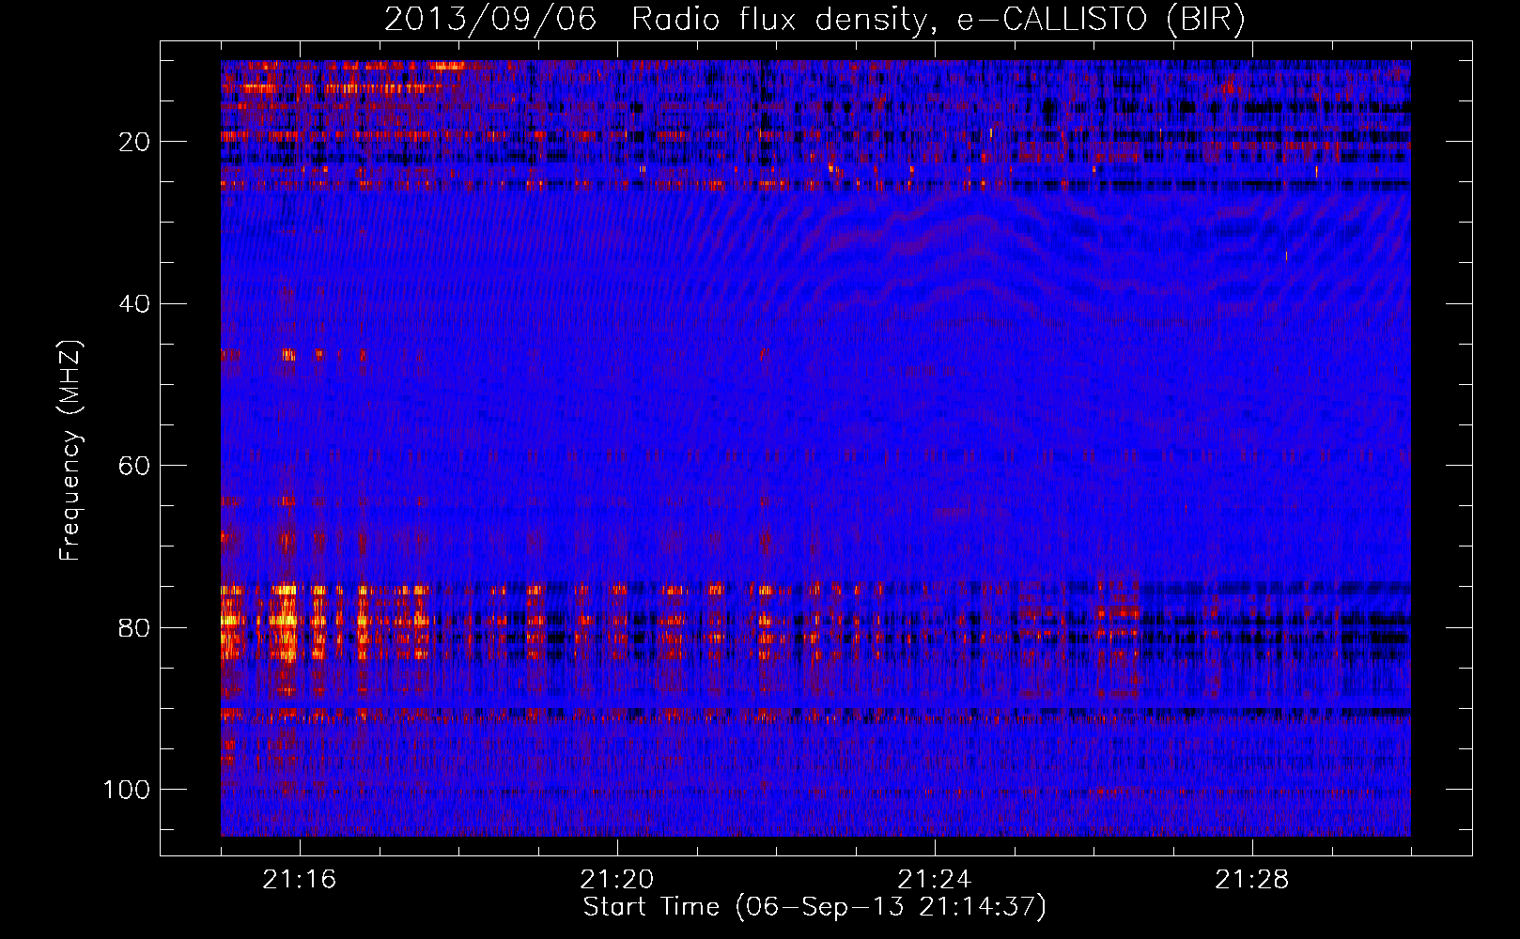The height and width of the screenshot is (939, 1520).
Task: Click the 21:16 time tick label
Action: (x=300, y=880)
